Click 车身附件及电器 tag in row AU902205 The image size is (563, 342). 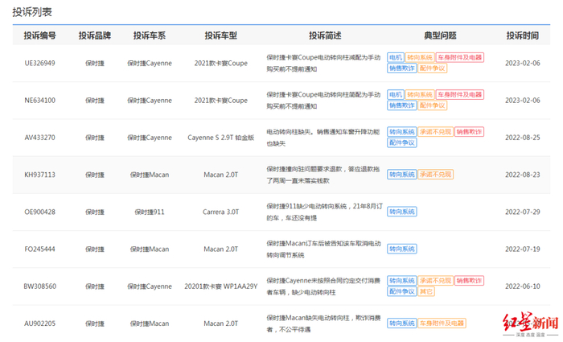442,323
